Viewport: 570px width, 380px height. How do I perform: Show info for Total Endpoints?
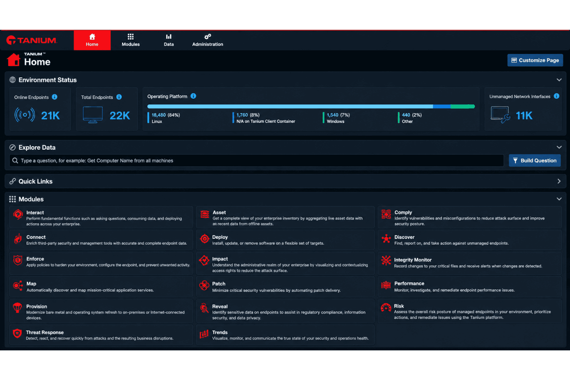pyautogui.click(x=119, y=97)
